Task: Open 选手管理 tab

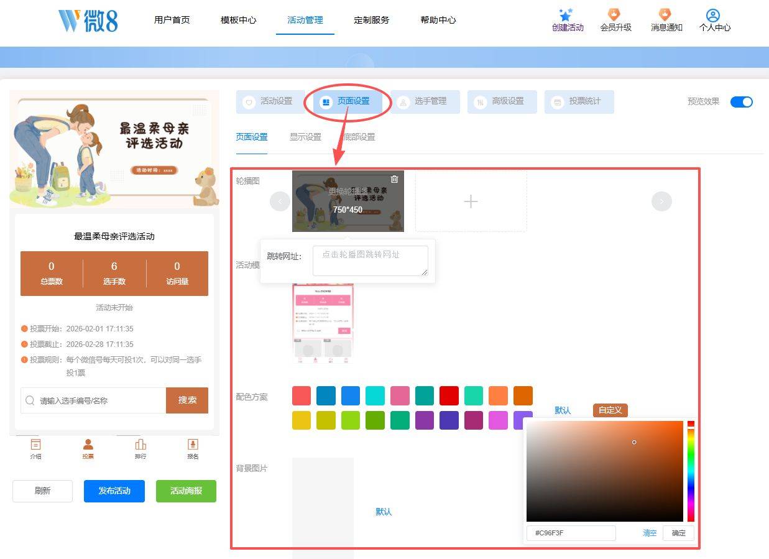Action: [425, 101]
